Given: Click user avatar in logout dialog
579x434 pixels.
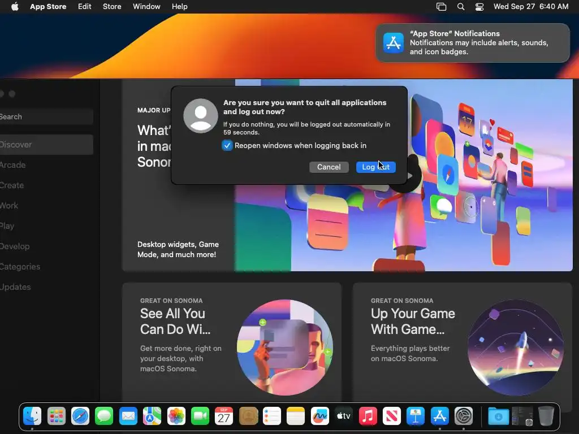Looking at the screenshot, I should point(201,115).
